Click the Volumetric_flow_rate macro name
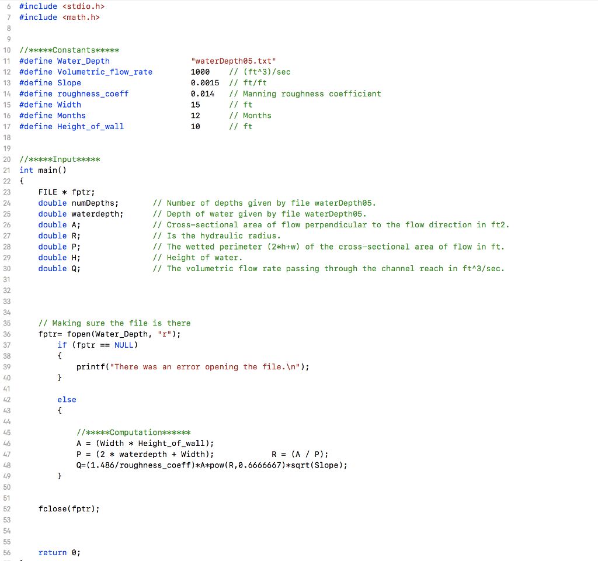This screenshot has width=598, height=561. click(105, 72)
